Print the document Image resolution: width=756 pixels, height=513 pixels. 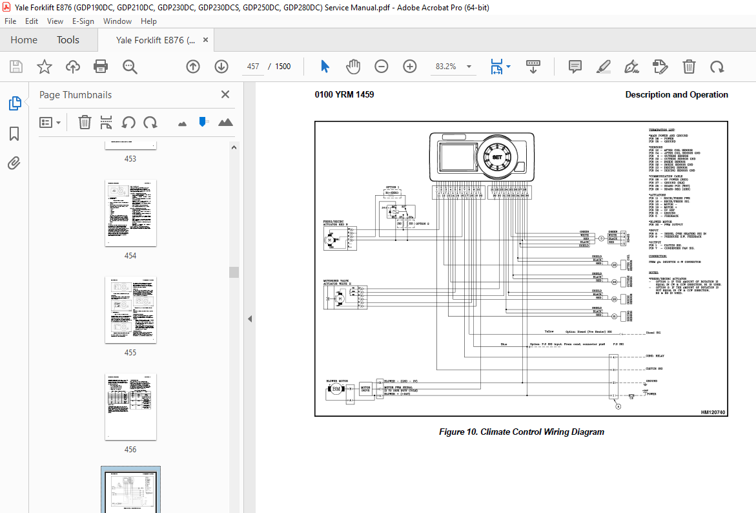(101, 67)
